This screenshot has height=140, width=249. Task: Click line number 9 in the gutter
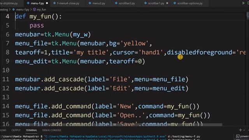[7, 61]
